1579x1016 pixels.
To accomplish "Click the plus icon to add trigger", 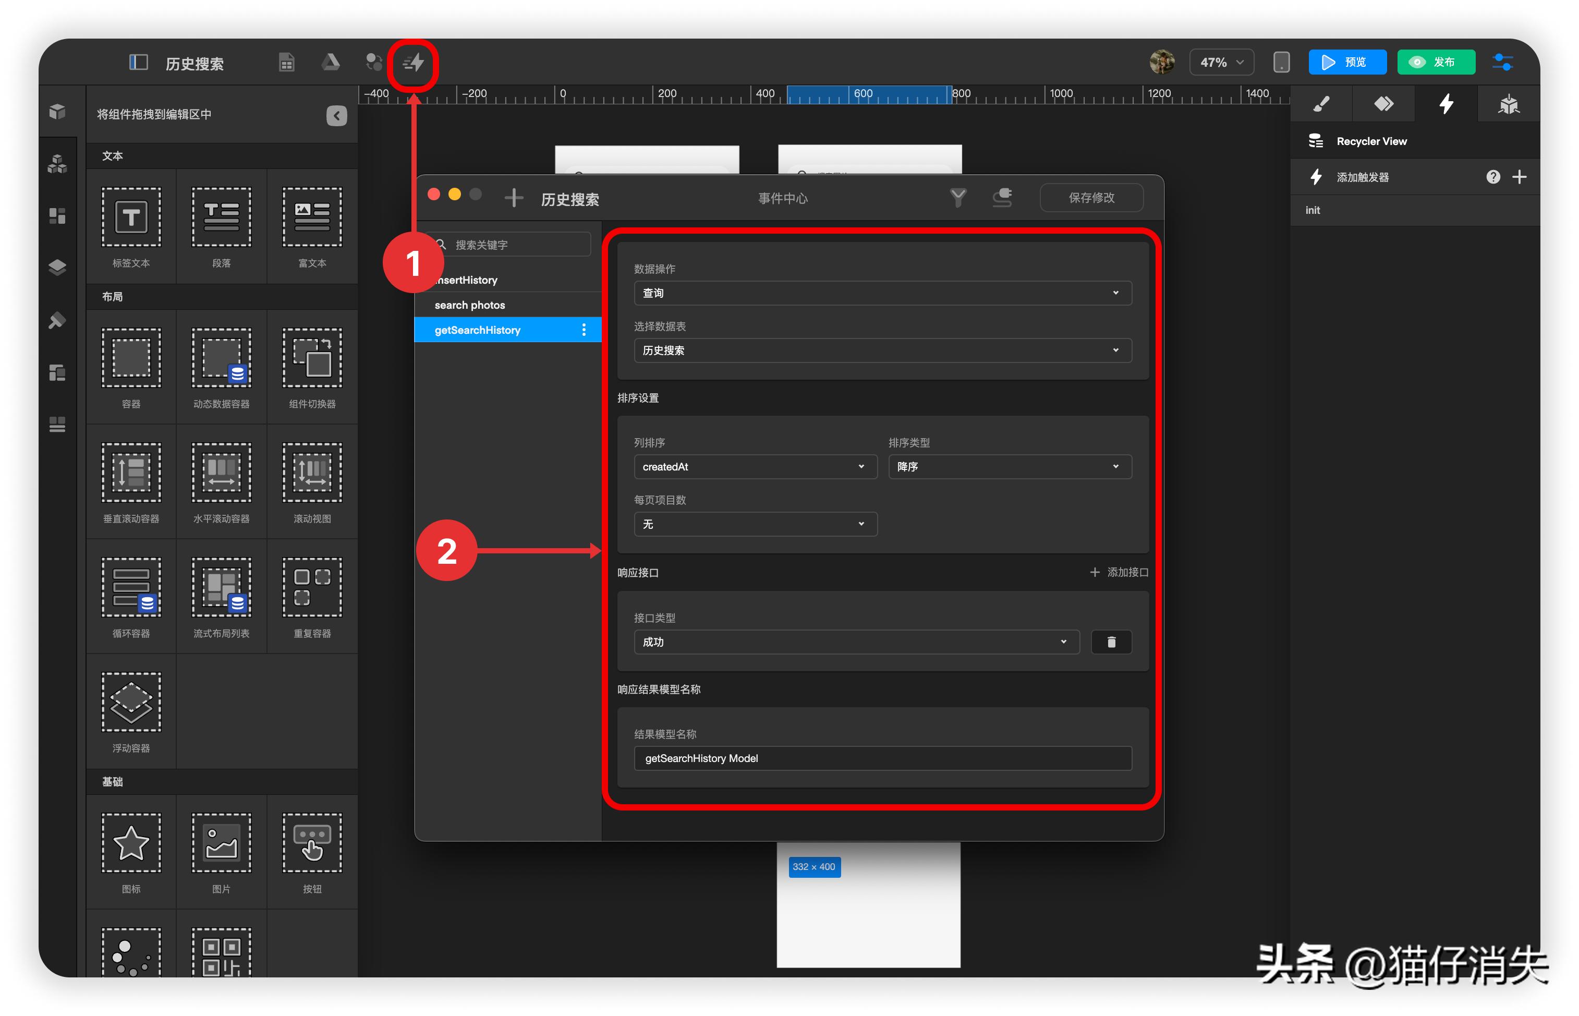I will point(1519,177).
